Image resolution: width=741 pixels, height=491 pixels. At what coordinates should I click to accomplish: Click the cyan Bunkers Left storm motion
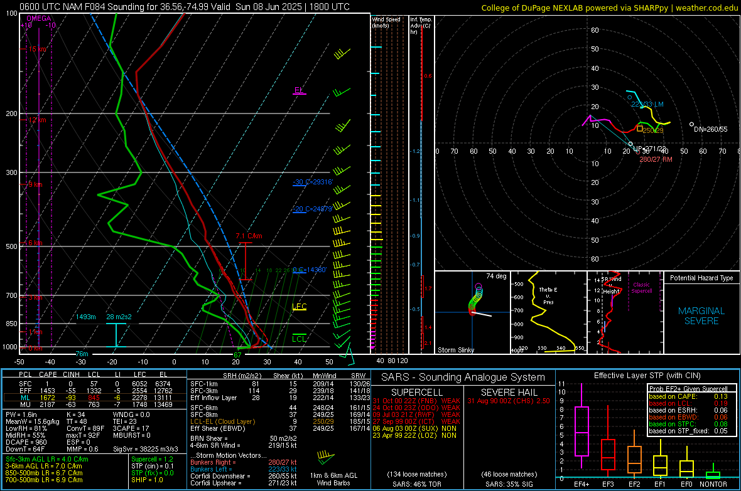click(244, 469)
